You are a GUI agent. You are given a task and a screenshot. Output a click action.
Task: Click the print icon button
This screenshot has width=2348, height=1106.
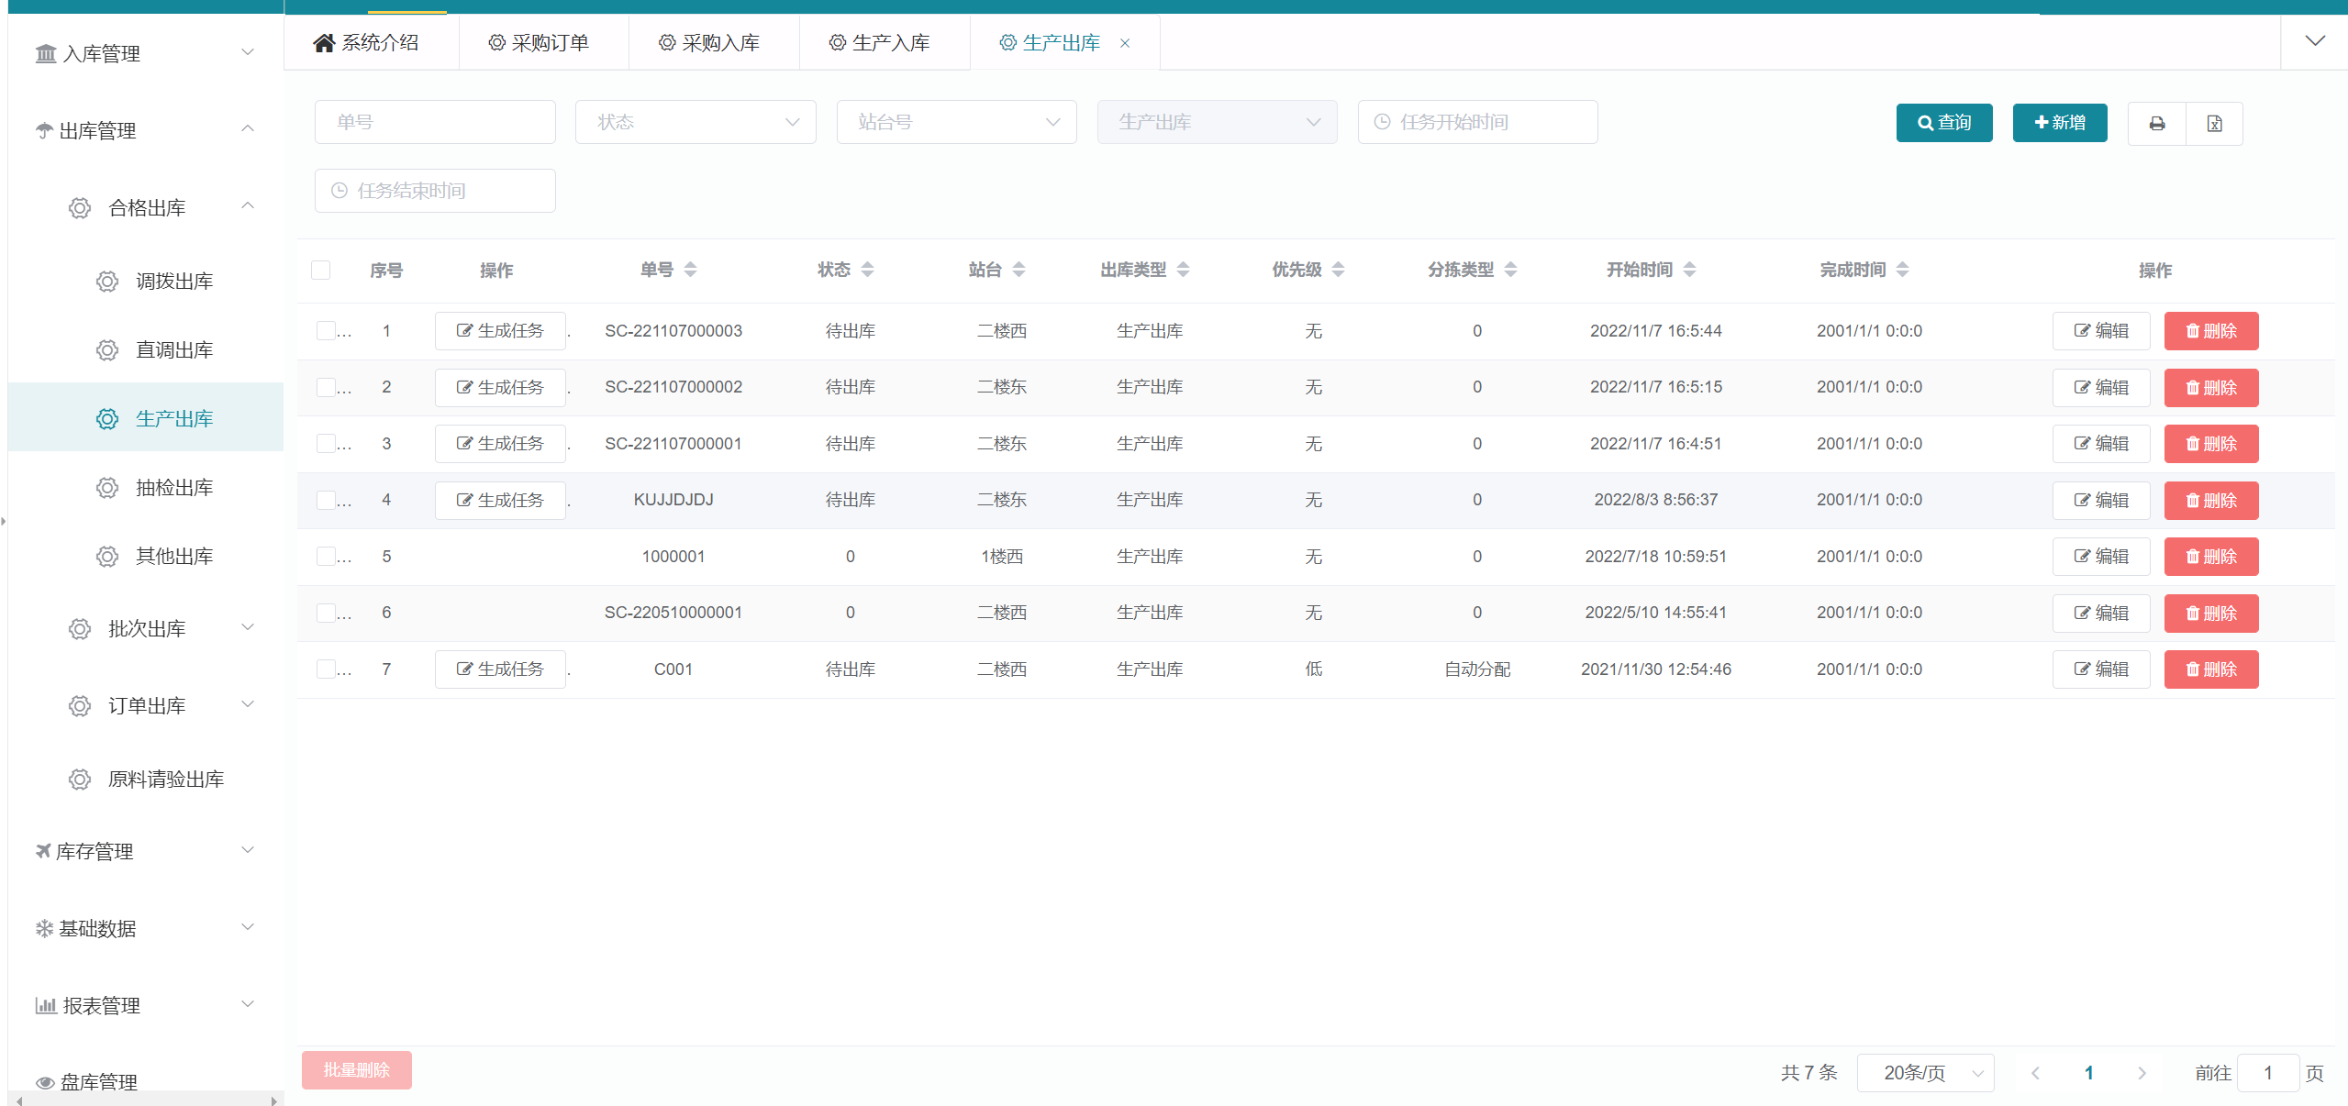[x=2157, y=124]
